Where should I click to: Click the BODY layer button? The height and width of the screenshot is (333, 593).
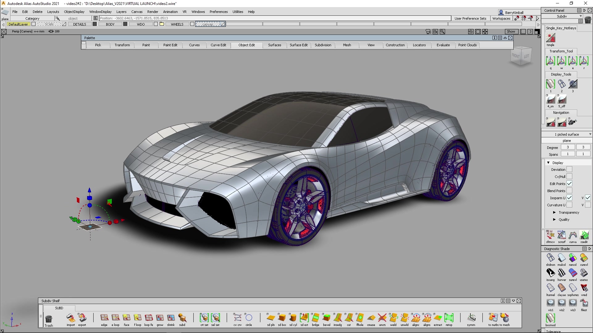tap(110, 24)
